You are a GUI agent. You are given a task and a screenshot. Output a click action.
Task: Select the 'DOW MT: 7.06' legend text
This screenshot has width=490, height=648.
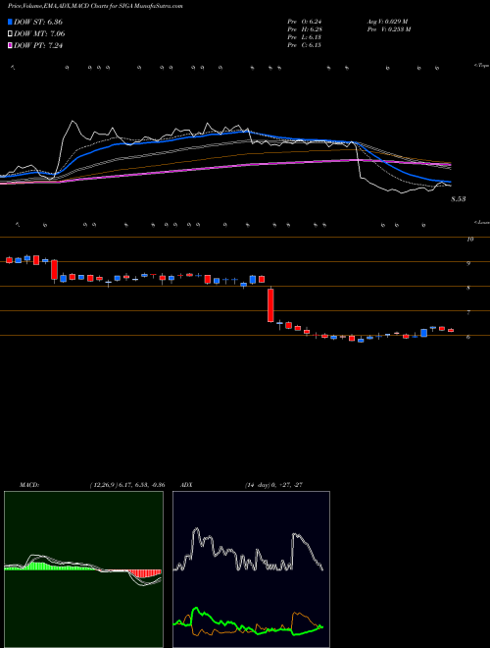39,34
